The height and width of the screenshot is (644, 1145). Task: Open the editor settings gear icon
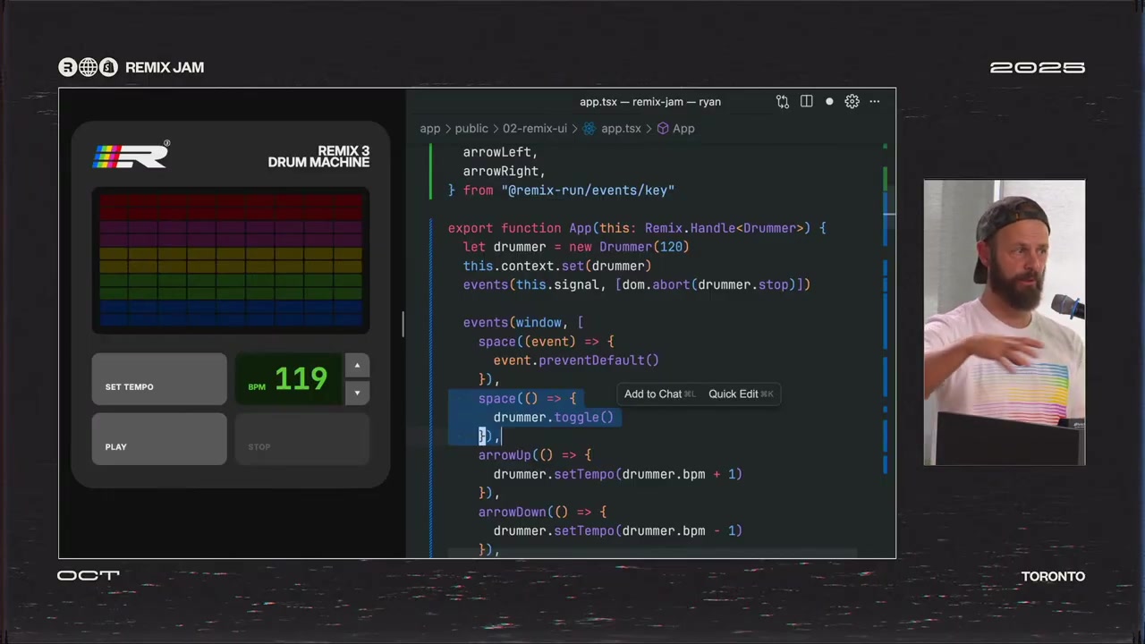[852, 102]
